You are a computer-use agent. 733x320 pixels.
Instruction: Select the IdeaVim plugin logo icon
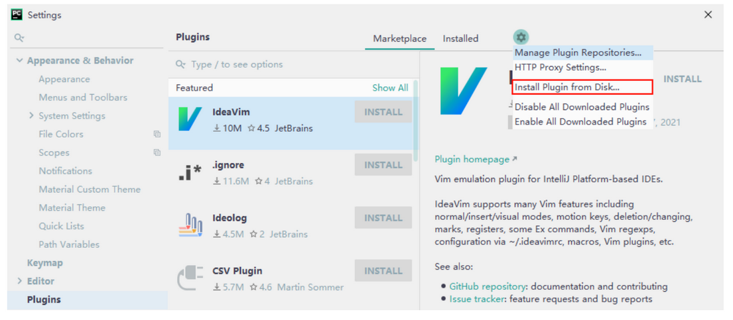(x=190, y=119)
